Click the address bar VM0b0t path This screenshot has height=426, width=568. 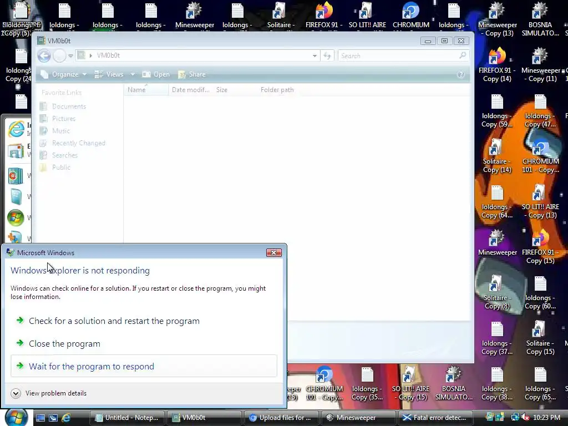tap(108, 55)
